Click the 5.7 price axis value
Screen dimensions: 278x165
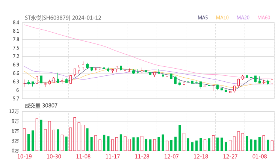[x=16, y=99]
